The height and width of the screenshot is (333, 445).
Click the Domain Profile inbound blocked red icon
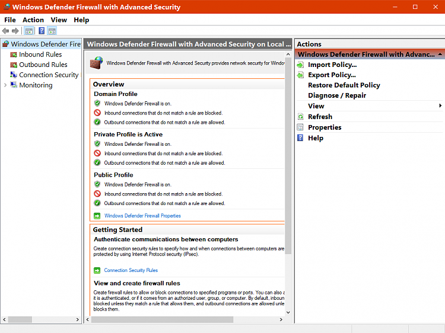pyautogui.click(x=97, y=113)
